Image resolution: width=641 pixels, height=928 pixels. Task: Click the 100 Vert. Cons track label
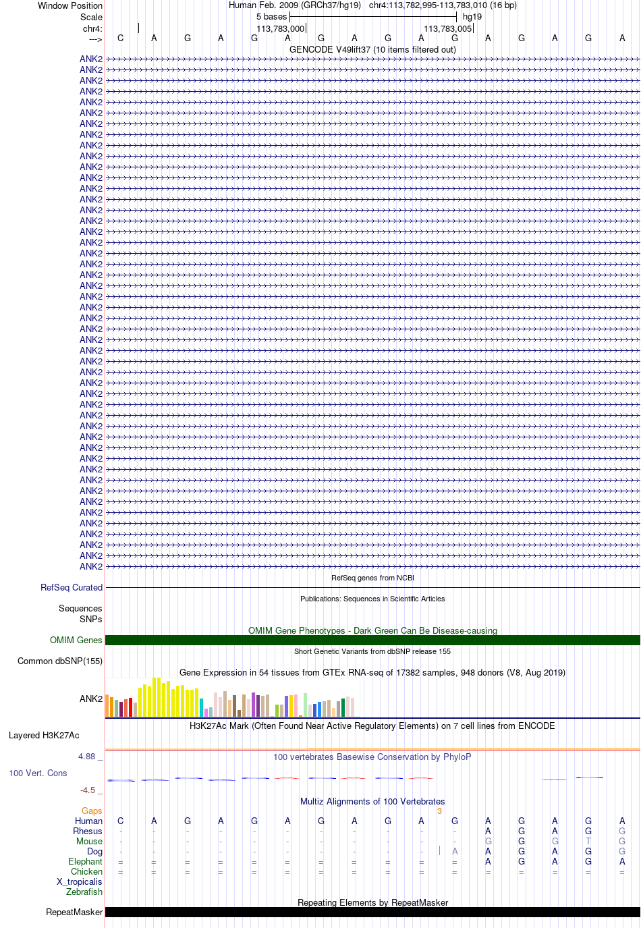[38, 773]
